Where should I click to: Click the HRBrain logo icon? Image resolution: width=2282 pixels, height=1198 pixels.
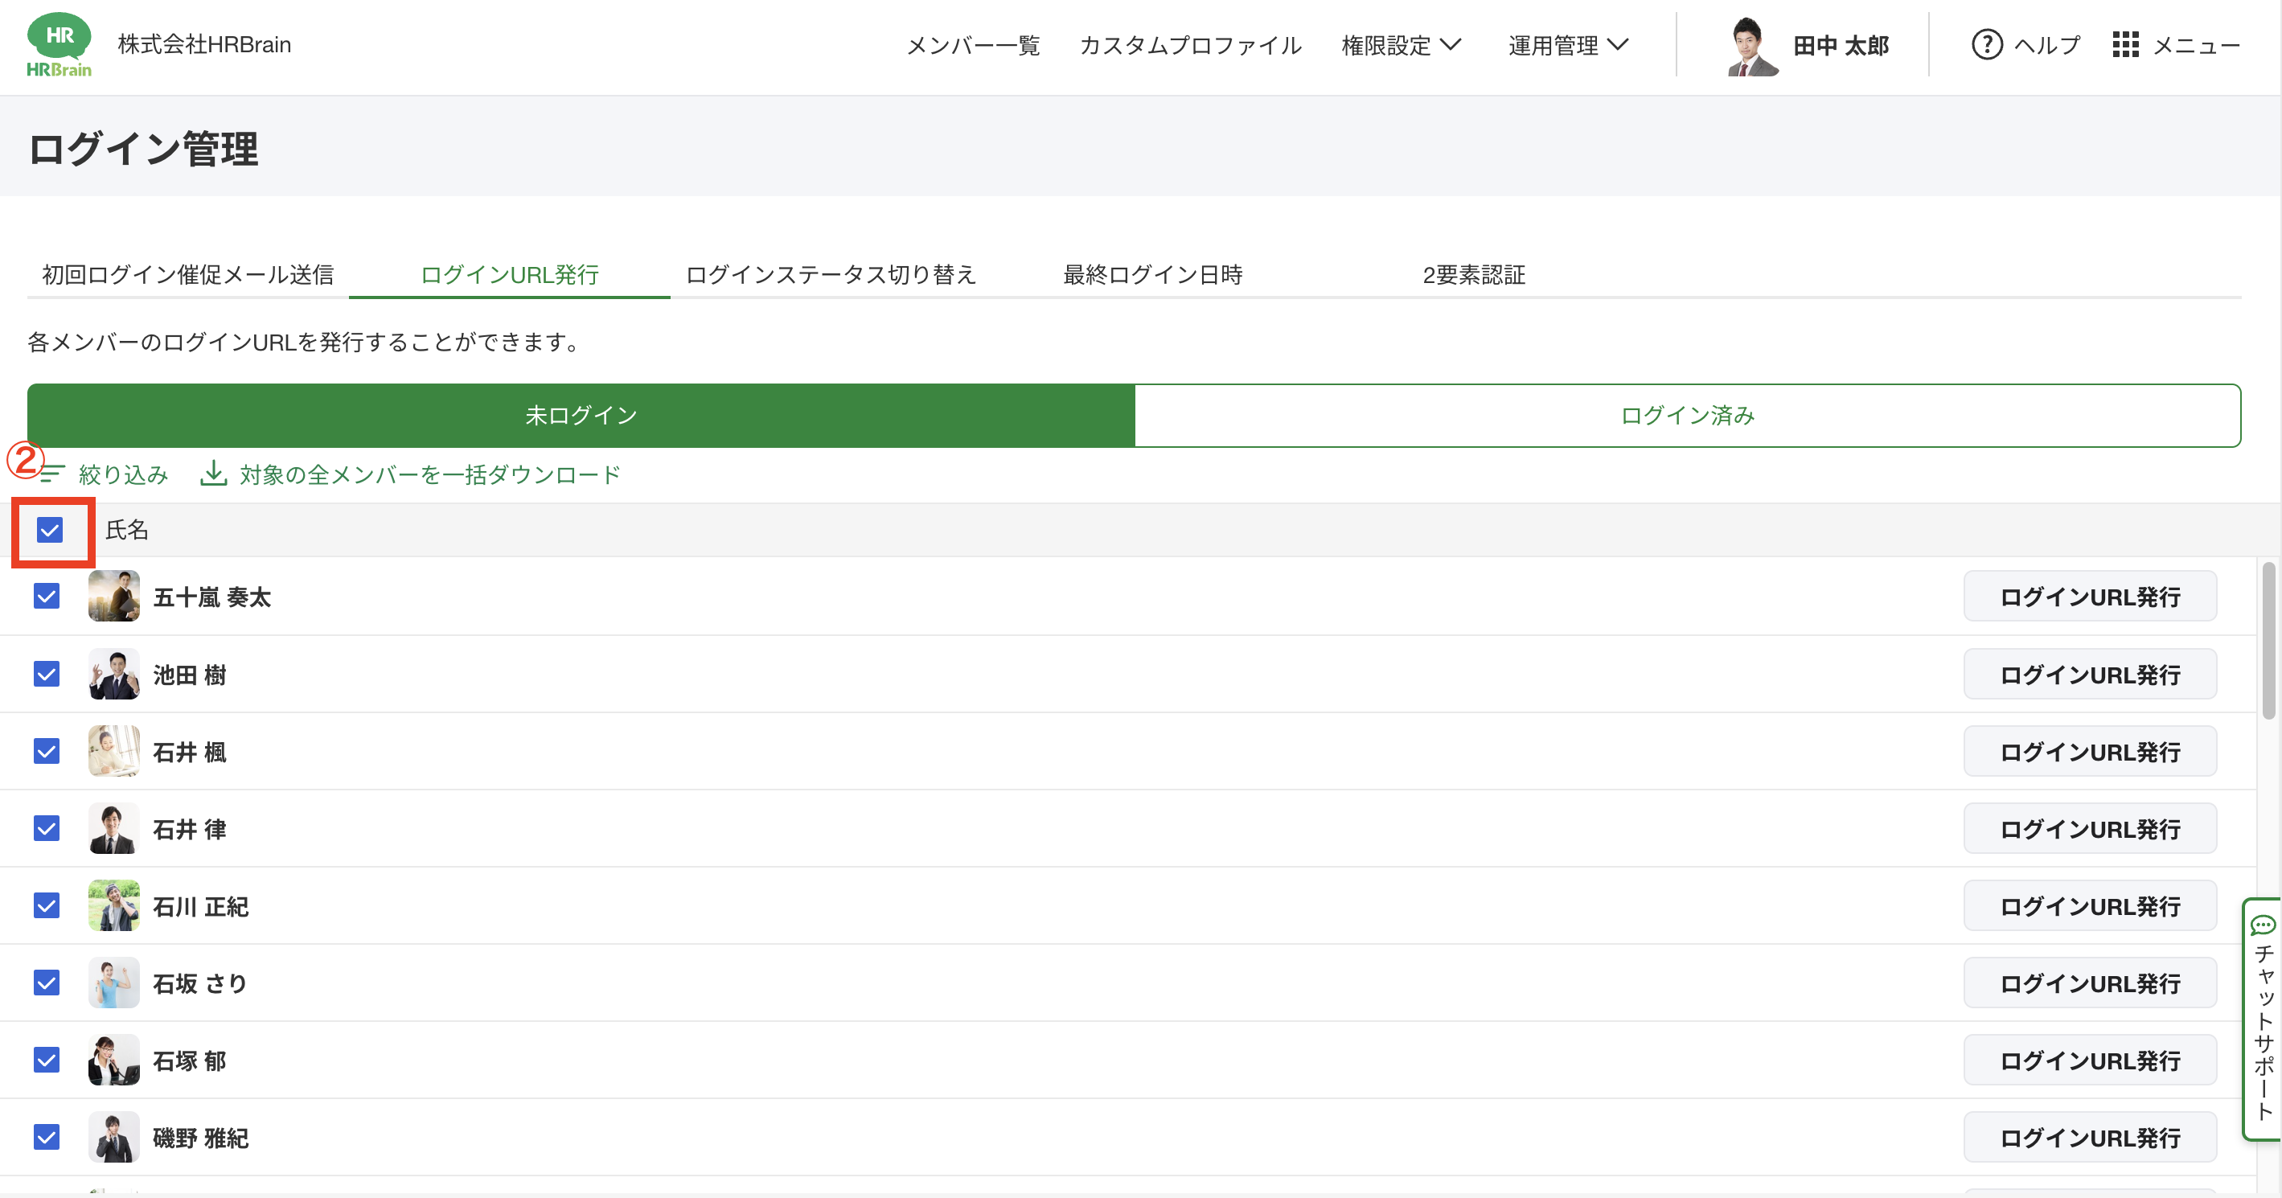click(x=59, y=44)
